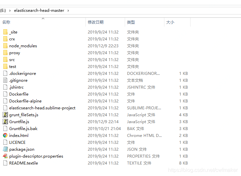Click the Chrome HTML D... type cell

(144, 136)
